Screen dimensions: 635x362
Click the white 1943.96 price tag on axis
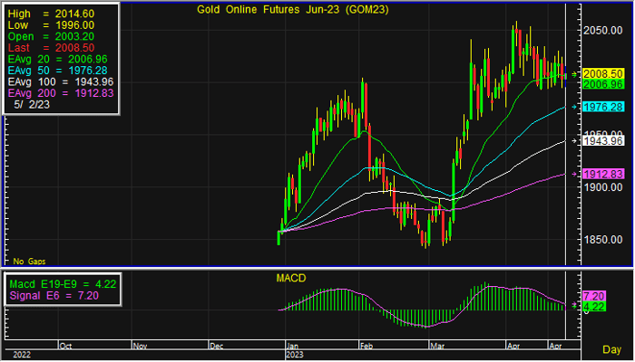click(x=600, y=140)
